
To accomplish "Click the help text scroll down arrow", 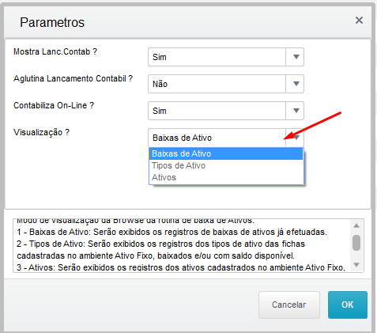I will [356, 265].
